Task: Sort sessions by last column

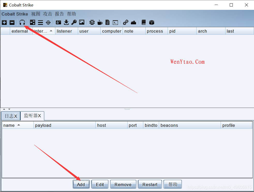Action: tap(240, 31)
